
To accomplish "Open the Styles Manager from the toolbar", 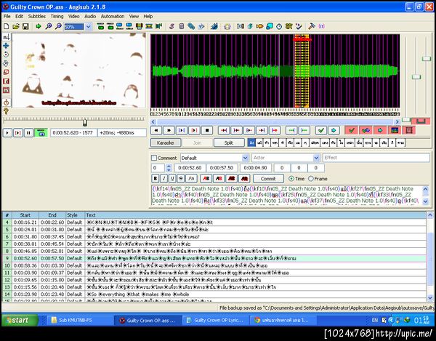I will click(171, 26).
